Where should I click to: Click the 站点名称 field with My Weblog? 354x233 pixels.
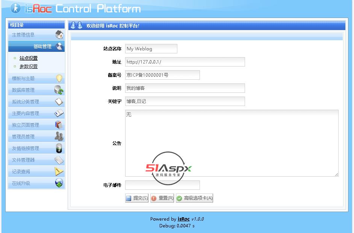pos(151,48)
